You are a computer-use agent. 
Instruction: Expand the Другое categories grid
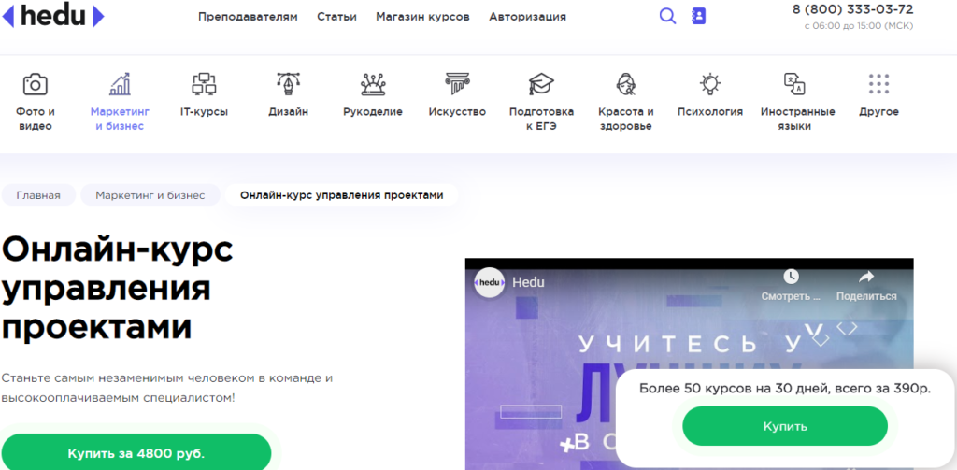pos(878,85)
